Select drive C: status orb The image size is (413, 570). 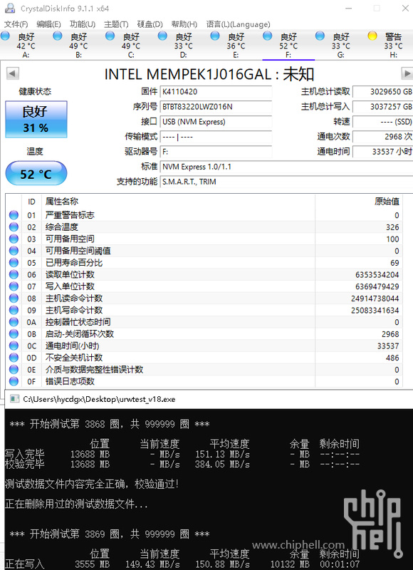tap(110, 36)
